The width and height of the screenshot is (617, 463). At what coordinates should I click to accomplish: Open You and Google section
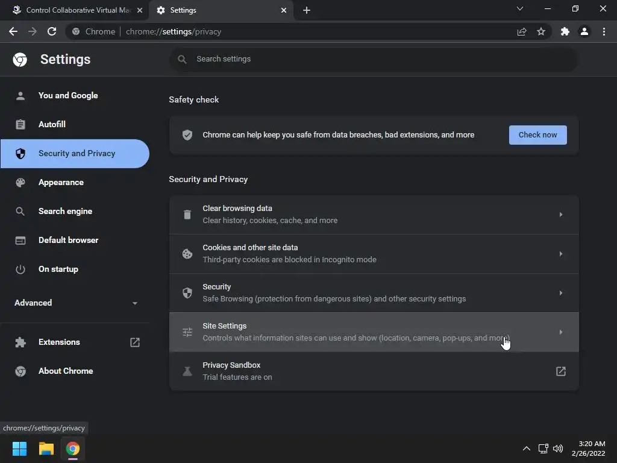(75, 96)
